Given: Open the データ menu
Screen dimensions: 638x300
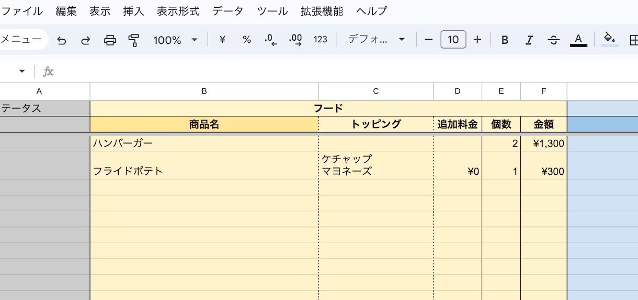Looking at the screenshot, I should (x=228, y=11).
